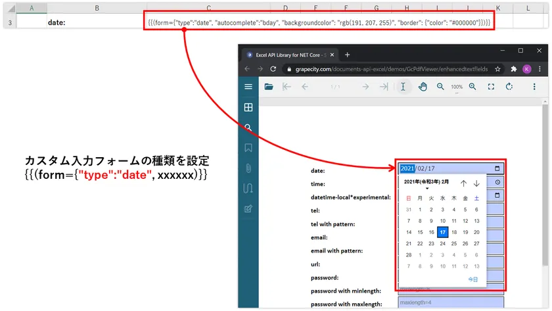Screen dimensions: 552x311
Task: Open the thumbnails panel in sidebar
Action: 248,107
